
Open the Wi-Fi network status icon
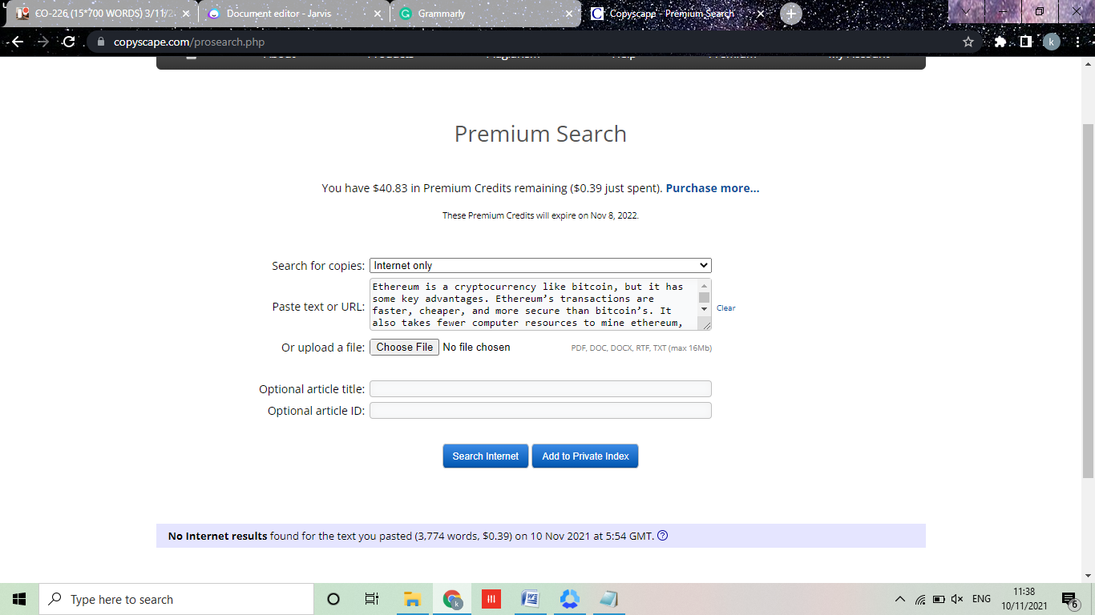pos(920,599)
